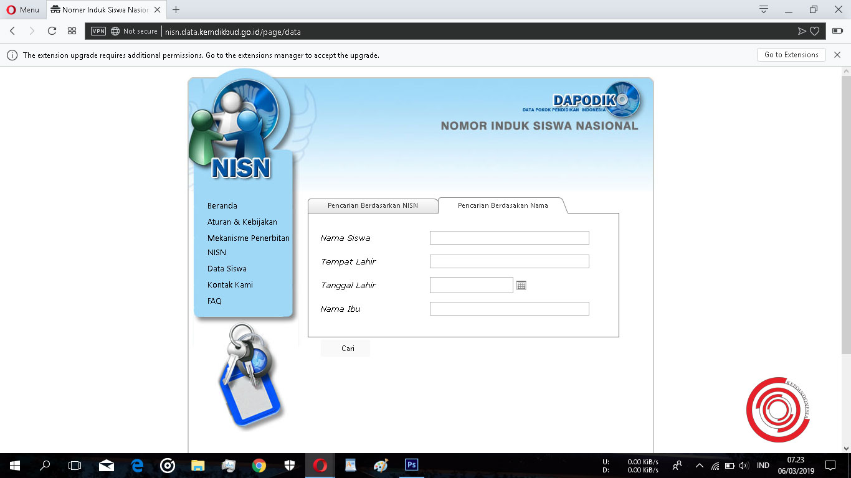Click the Send to device arrow icon

click(802, 30)
